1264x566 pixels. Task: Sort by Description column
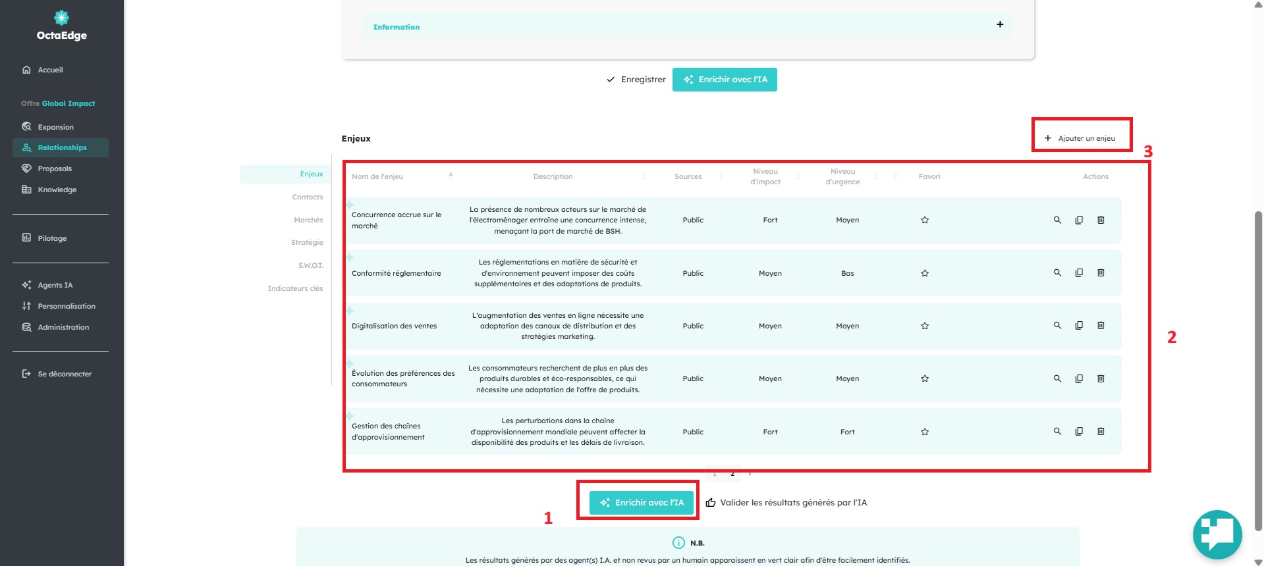pos(644,176)
